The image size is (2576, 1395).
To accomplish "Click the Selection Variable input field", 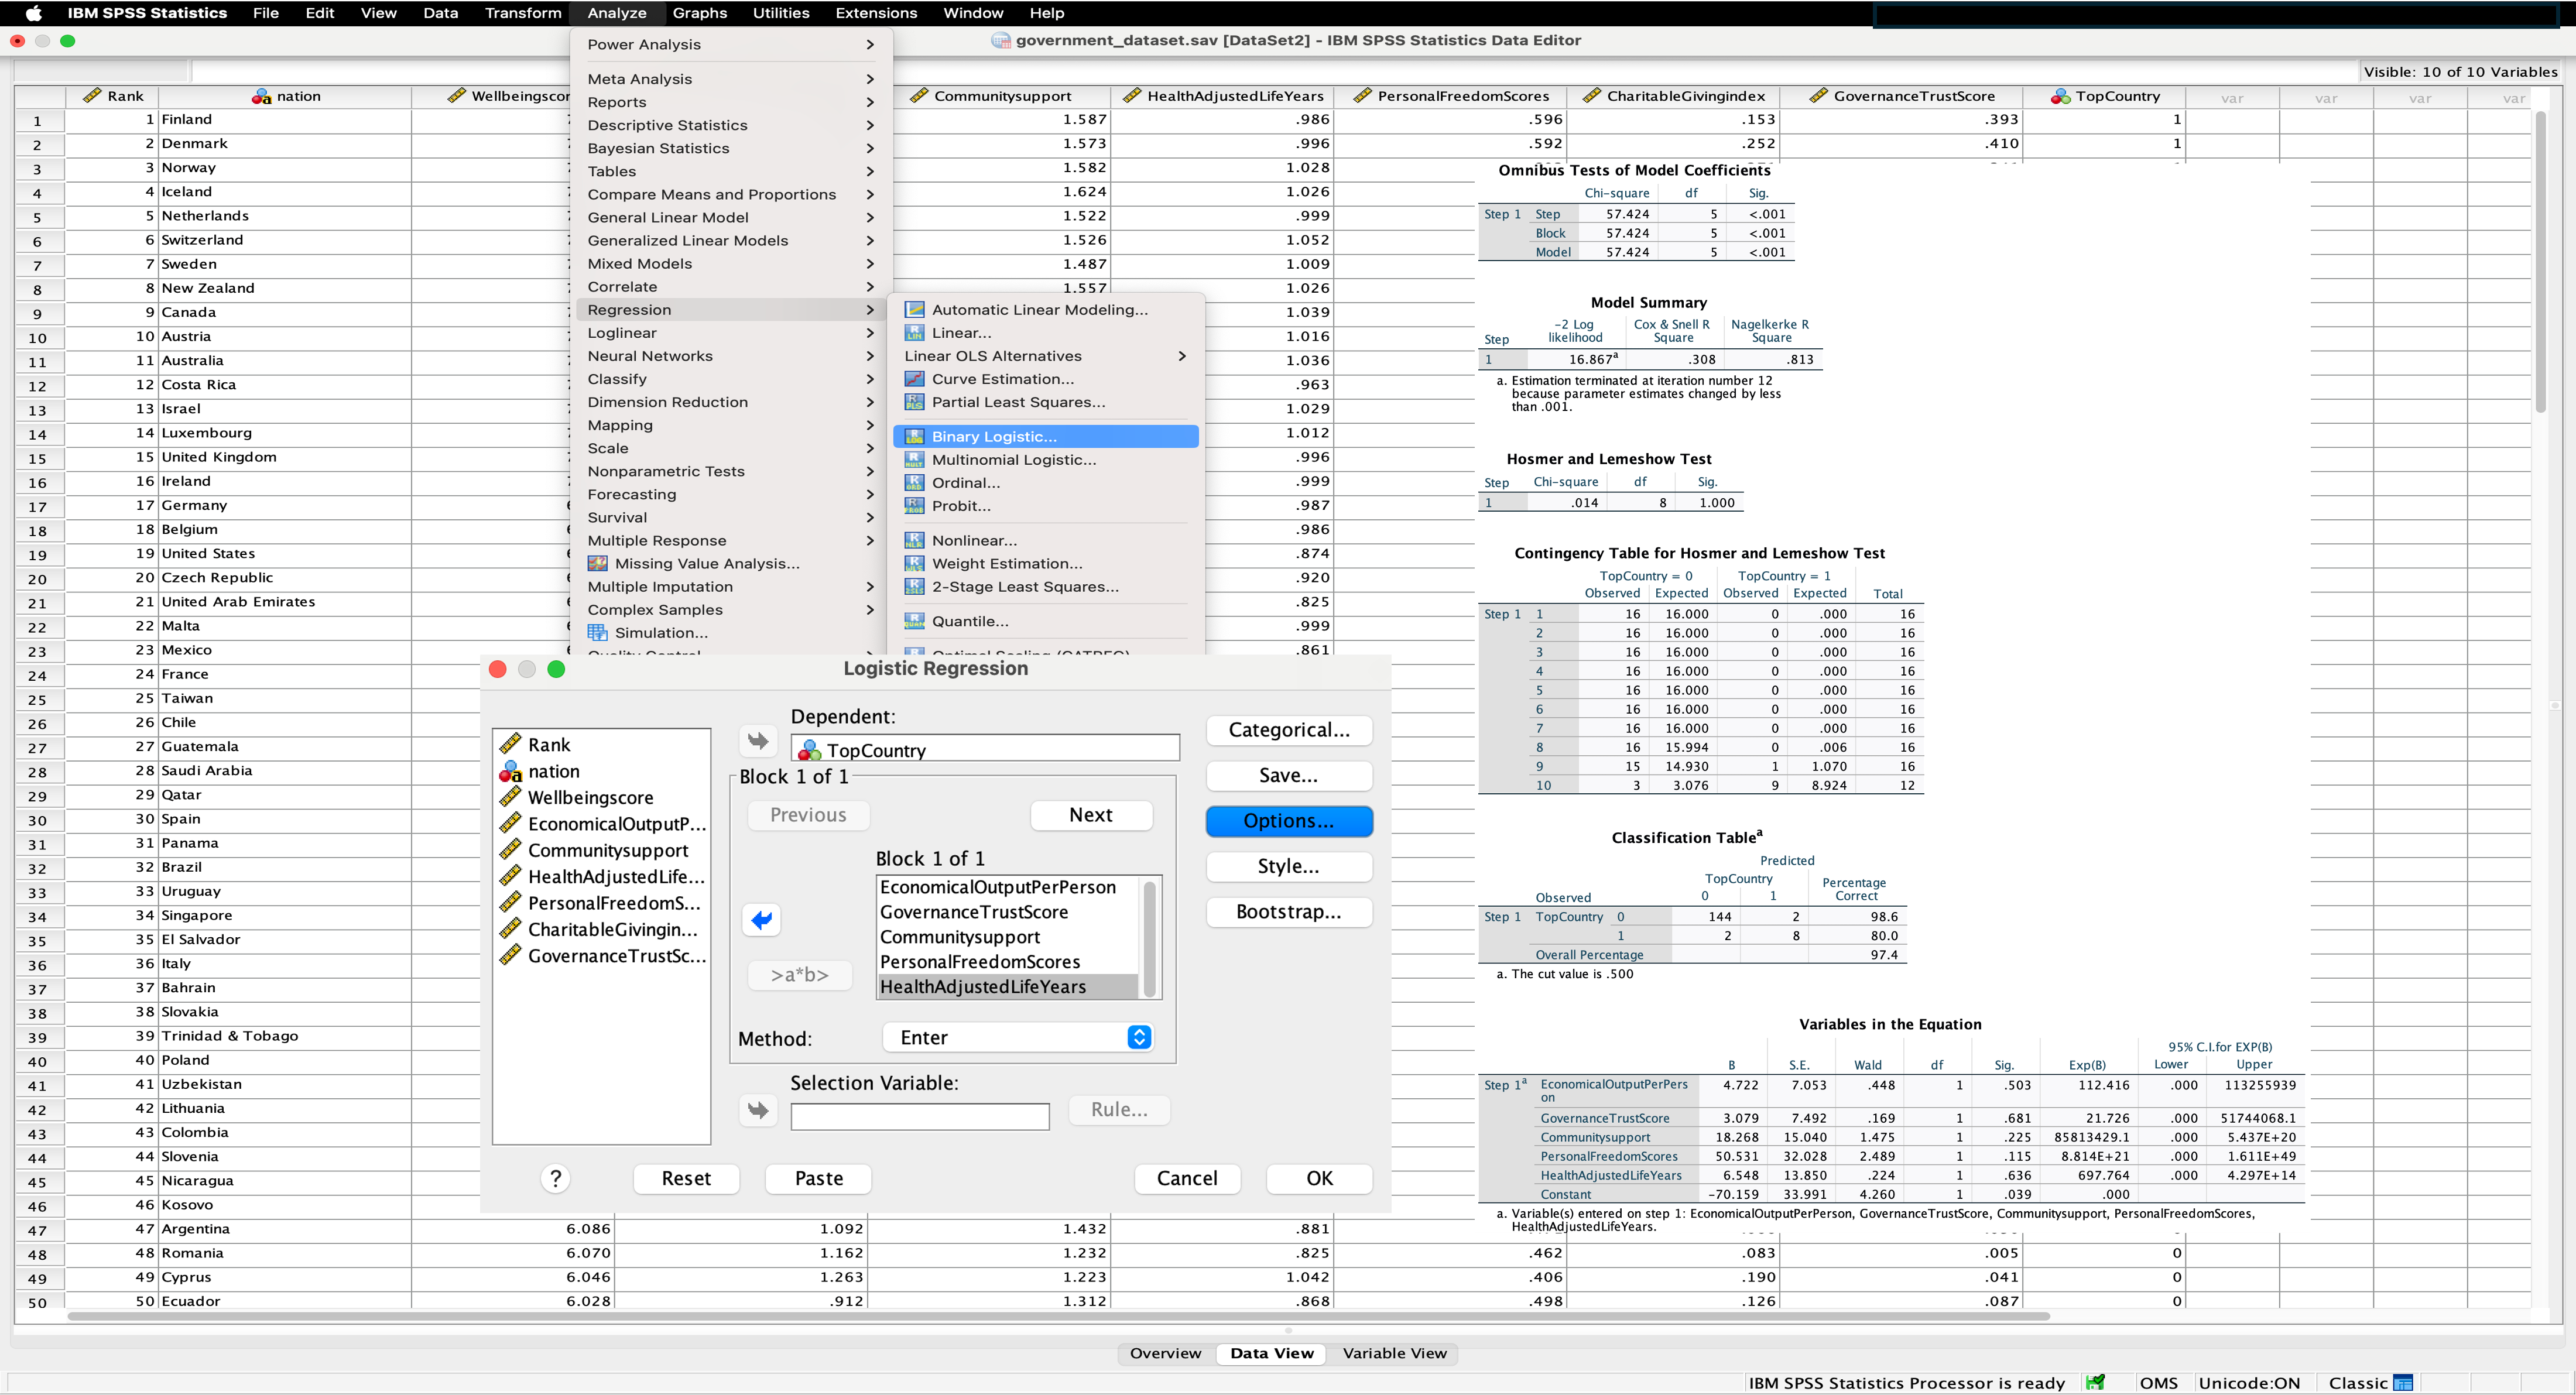I will coord(920,1117).
